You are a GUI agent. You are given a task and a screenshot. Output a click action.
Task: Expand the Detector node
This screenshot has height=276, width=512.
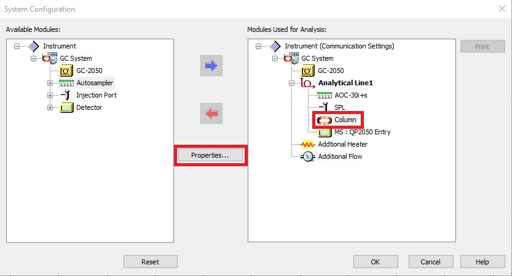[50, 107]
